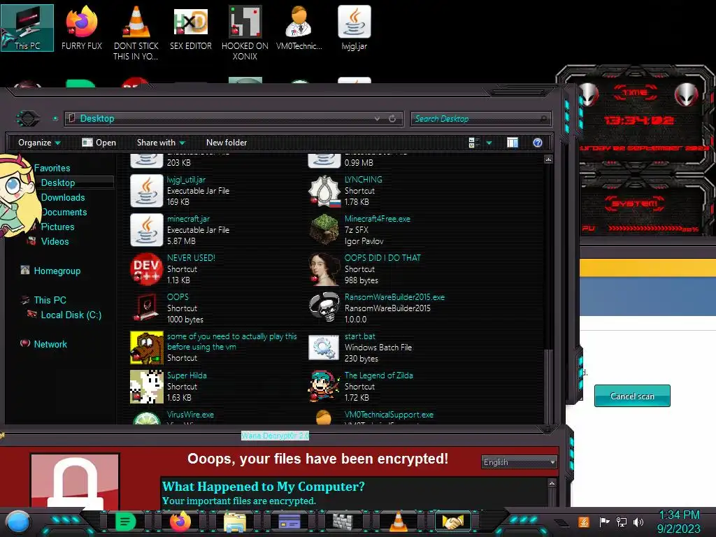Image resolution: width=716 pixels, height=537 pixels.
Task: Launch the FURRY FUX Firefox shortcut
Action: coord(82,27)
